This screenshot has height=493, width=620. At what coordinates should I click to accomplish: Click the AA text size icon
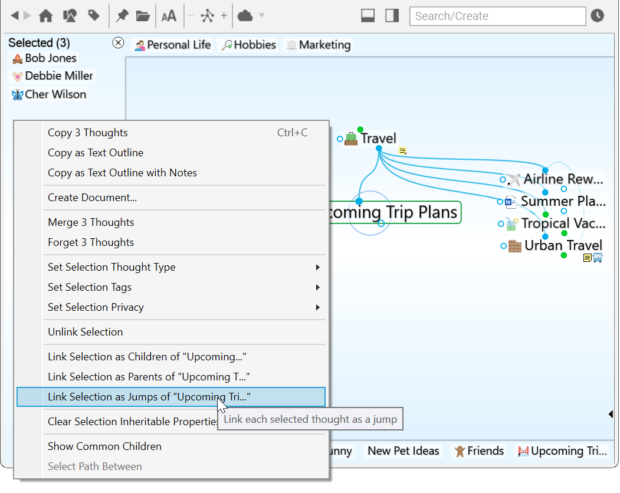(x=169, y=16)
